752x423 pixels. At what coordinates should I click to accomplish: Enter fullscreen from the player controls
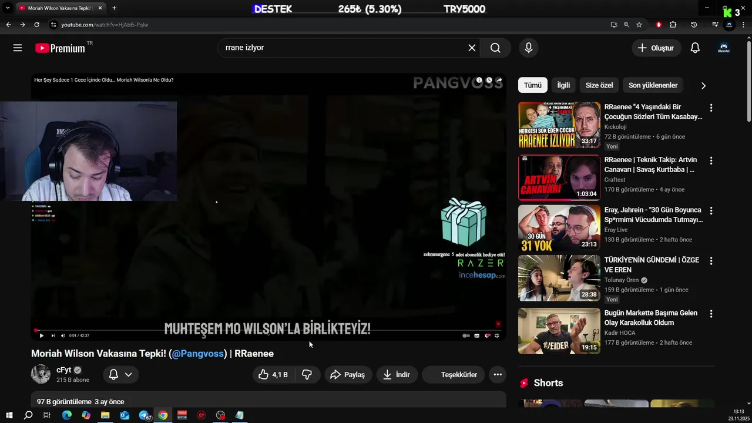(497, 335)
